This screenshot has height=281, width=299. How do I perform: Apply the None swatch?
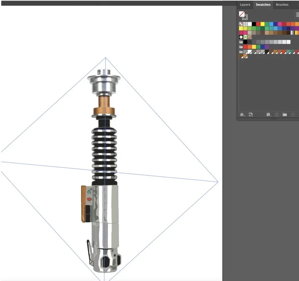241,24
